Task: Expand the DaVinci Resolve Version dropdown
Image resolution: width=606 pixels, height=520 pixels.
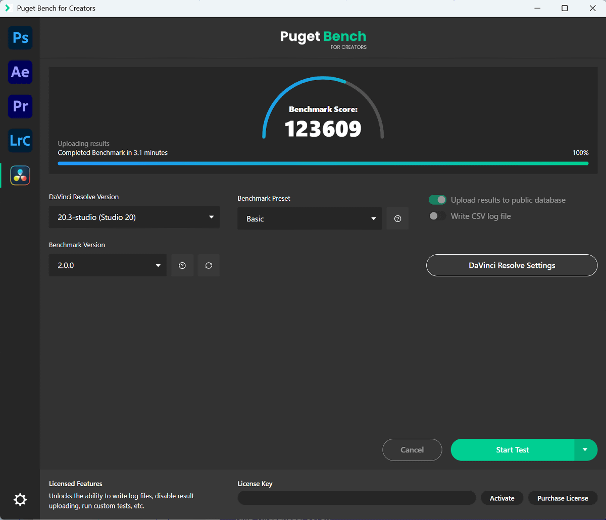Action: coord(134,217)
